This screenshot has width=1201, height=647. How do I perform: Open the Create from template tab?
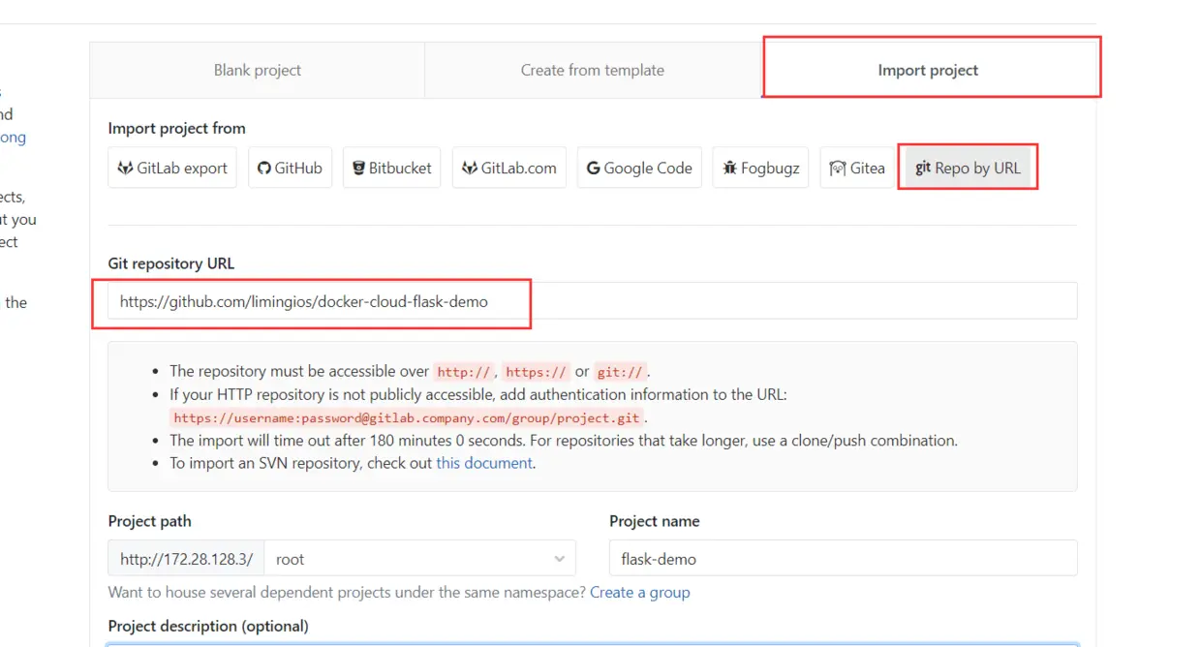tap(592, 70)
